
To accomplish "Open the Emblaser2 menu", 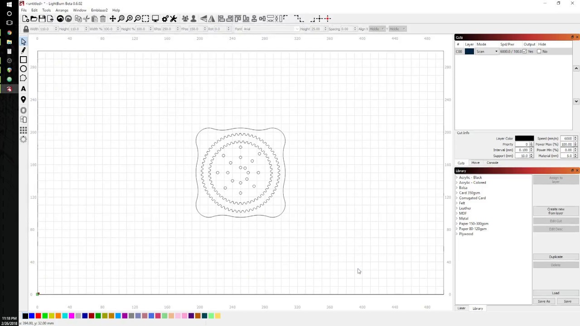I will pyautogui.click(x=99, y=10).
